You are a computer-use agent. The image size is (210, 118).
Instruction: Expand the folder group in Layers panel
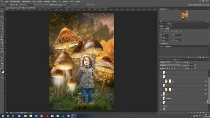163,106
